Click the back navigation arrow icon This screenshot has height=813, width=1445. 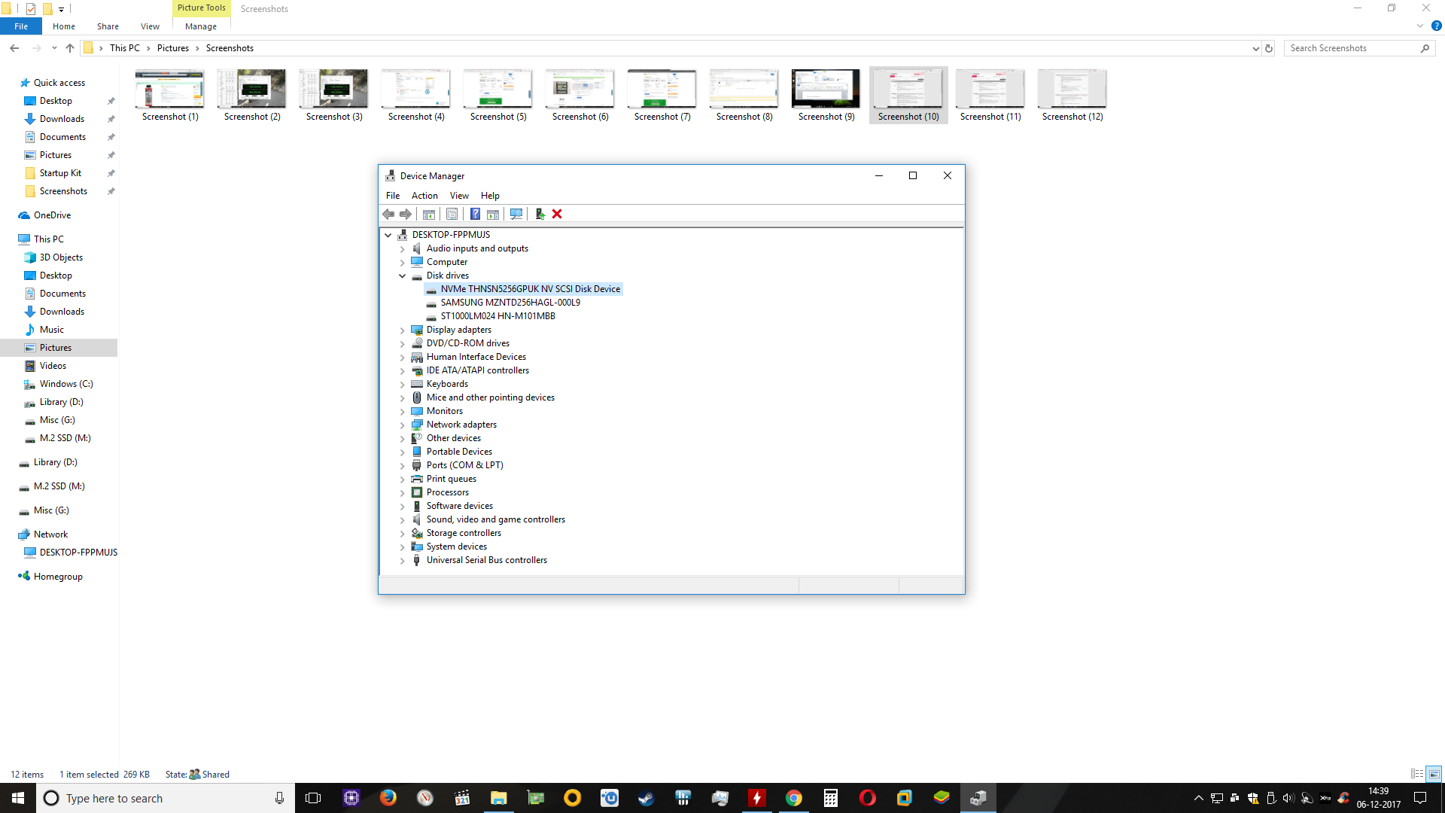pyautogui.click(x=15, y=47)
